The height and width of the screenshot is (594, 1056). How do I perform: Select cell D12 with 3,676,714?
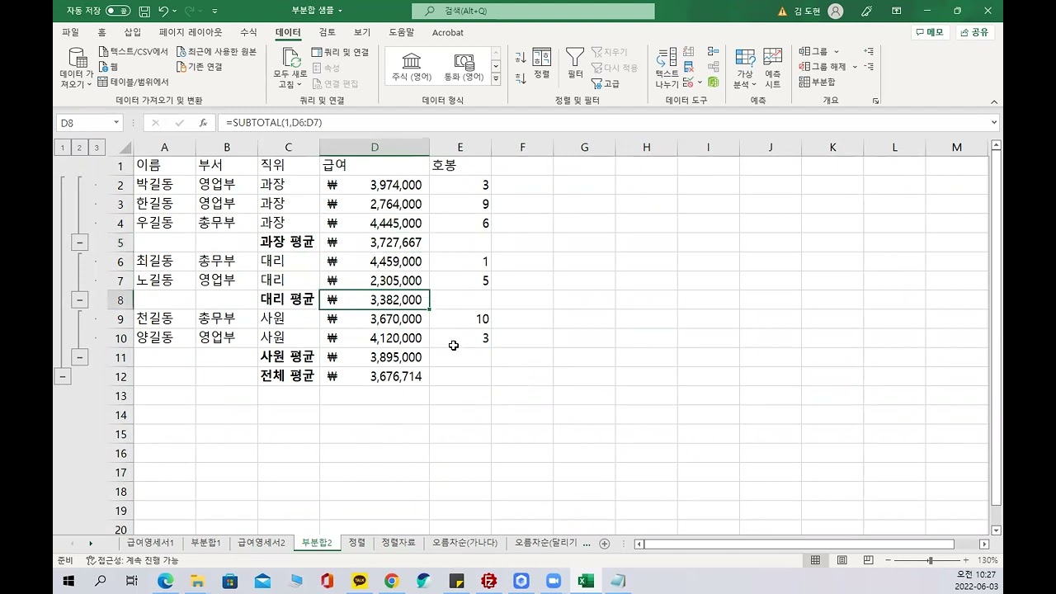(375, 376)
